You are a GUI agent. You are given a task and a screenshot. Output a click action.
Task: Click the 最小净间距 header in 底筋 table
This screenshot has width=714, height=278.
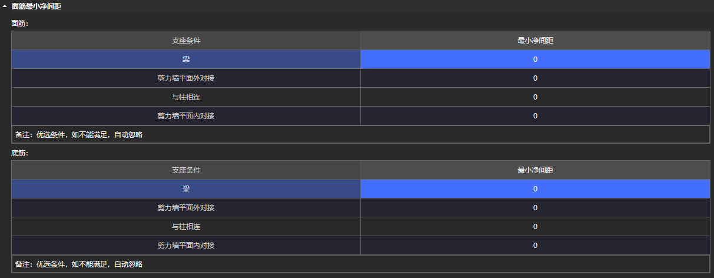click(x=535, y=170)
